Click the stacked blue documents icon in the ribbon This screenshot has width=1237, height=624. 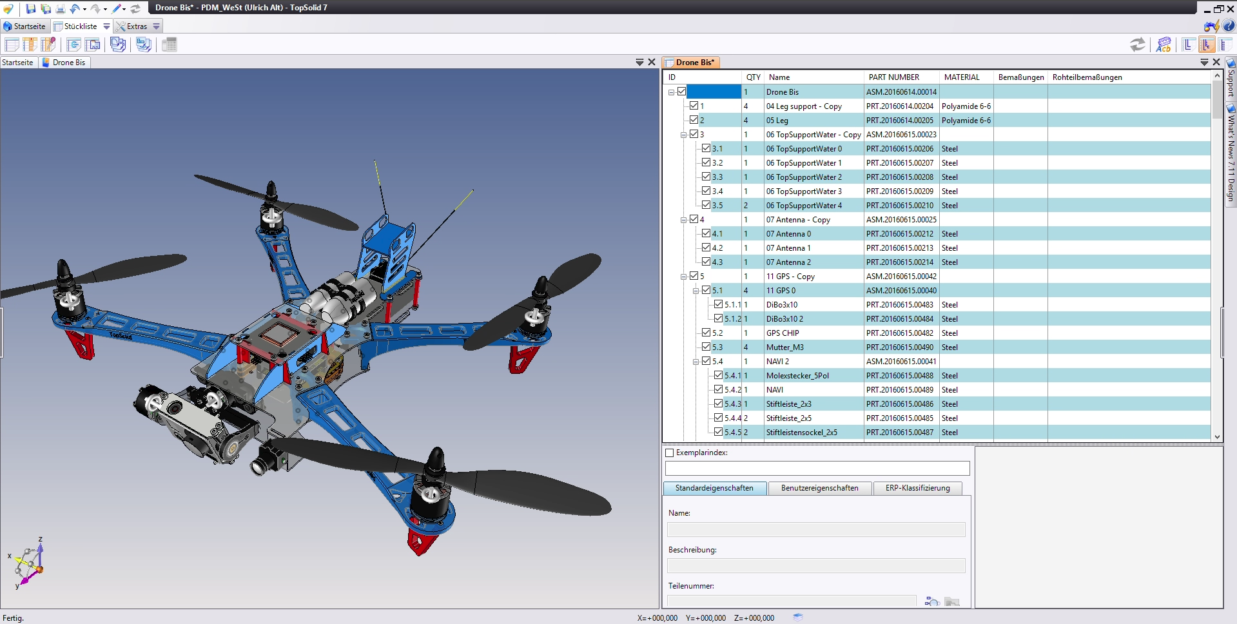[x=118, y=44]
